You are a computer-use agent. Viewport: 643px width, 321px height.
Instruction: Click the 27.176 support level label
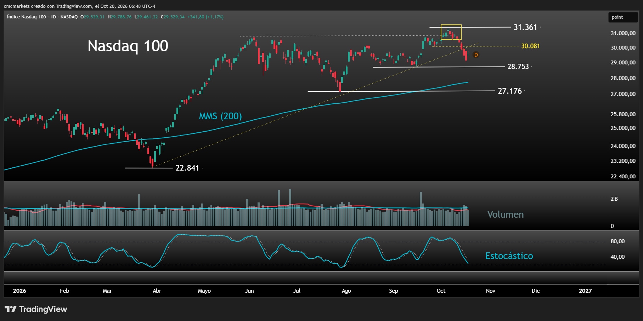tap(510, 91)
